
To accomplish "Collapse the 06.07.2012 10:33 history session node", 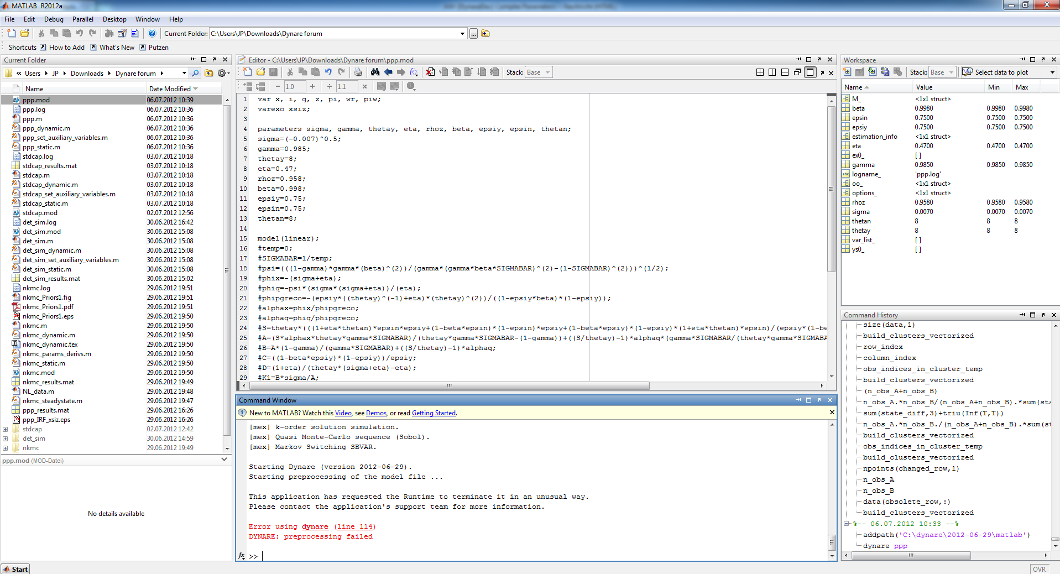I will (x=846, y=524).
